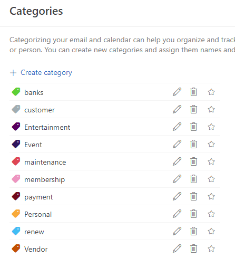Edit the maintenance category
The height and width of the screenshot is (277, 235).
tap(177, 161)
